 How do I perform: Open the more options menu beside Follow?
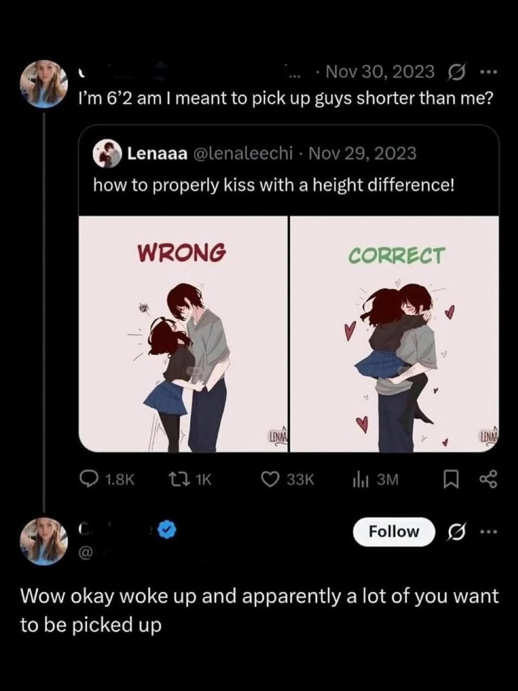click(x=489, y=532)
